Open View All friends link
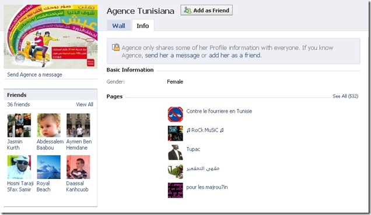371x215 pixels. tap(85, 105)
